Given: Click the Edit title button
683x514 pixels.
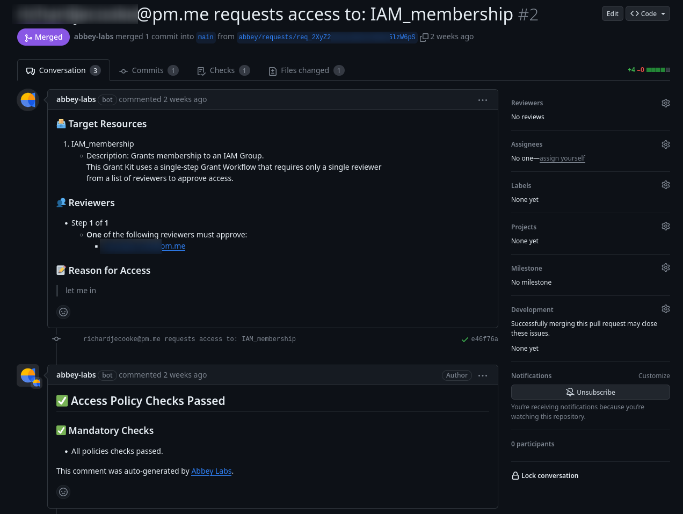Looking at the screenshot, I should [613, 13].
